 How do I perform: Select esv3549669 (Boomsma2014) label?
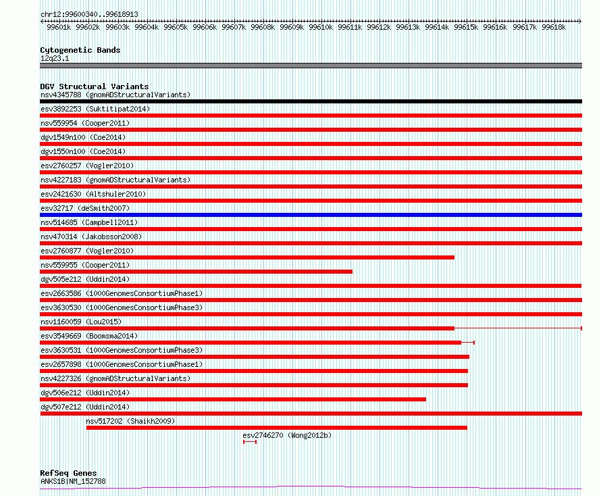(89, 336)
